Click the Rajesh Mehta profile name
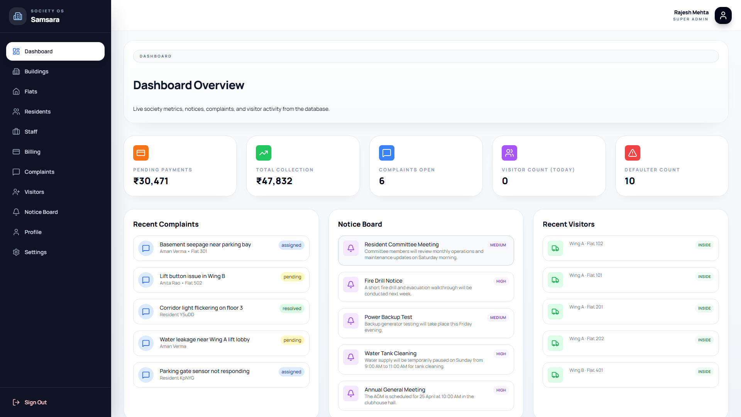Screen dimensions: 741x417 690,12
